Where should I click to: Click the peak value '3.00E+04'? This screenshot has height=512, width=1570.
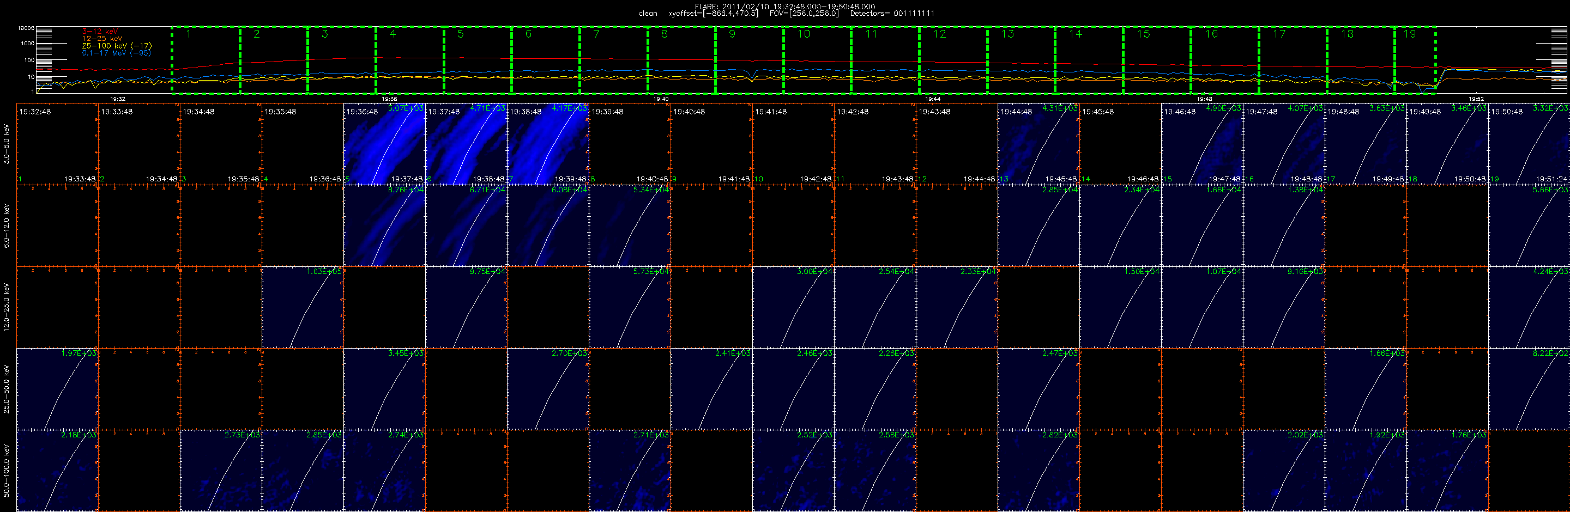[x=815, y=271]
